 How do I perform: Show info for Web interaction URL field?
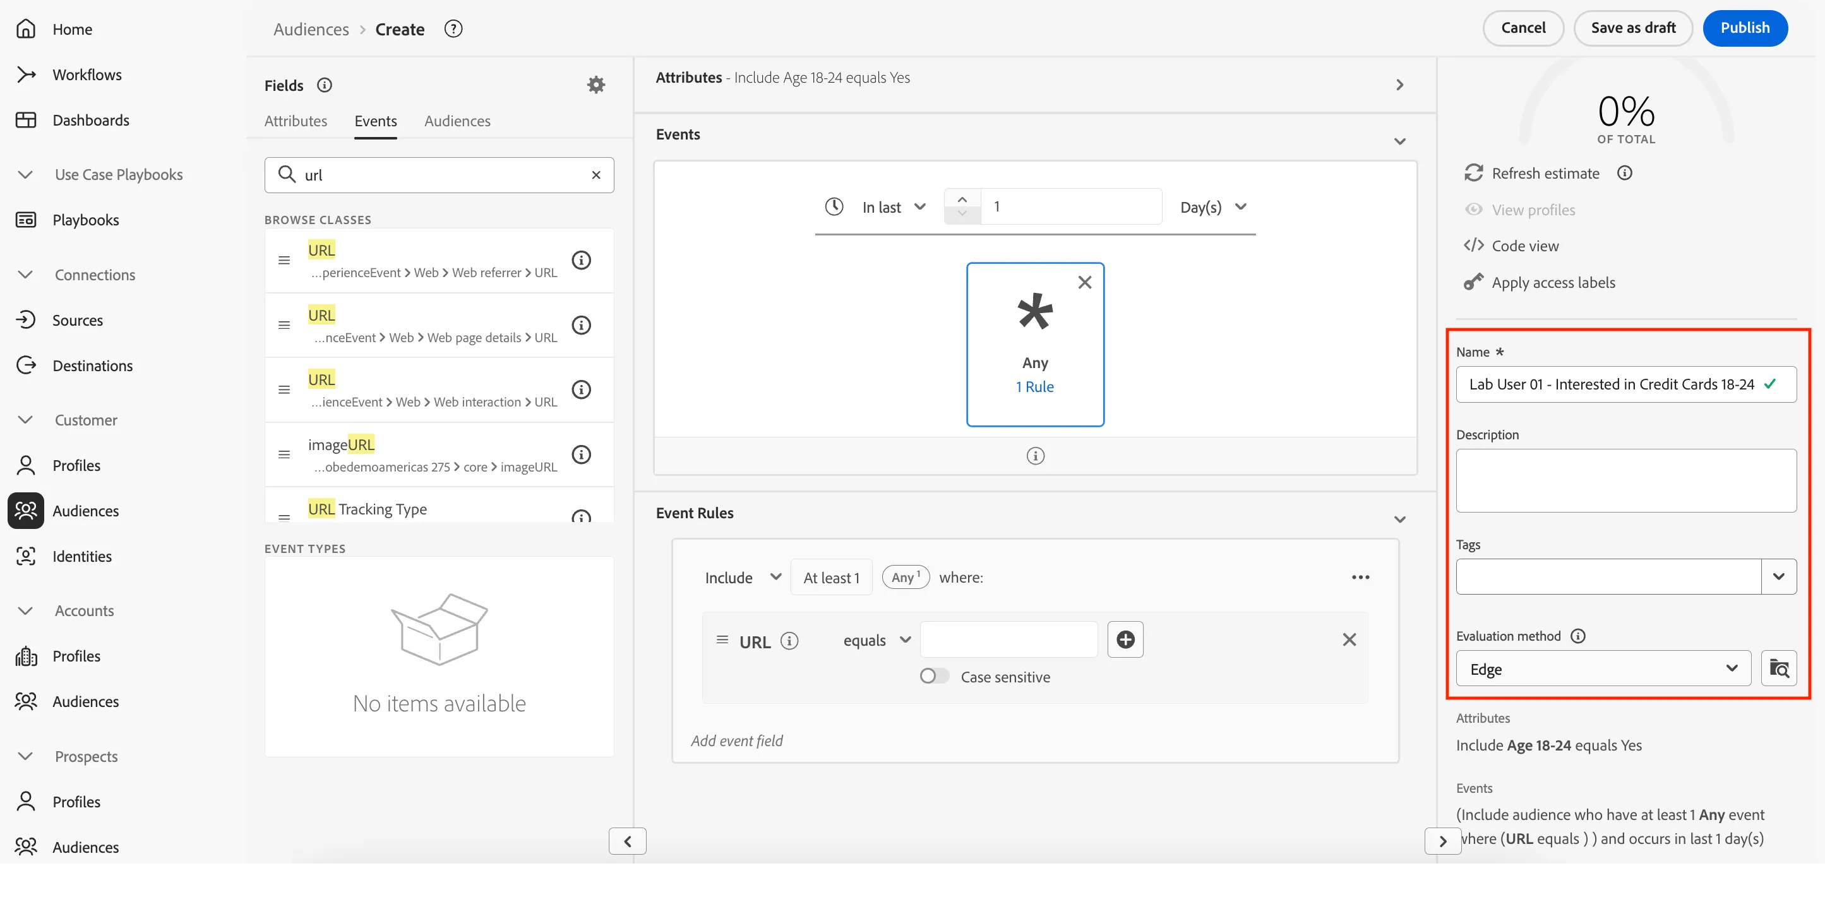click(x=581, y=389)
